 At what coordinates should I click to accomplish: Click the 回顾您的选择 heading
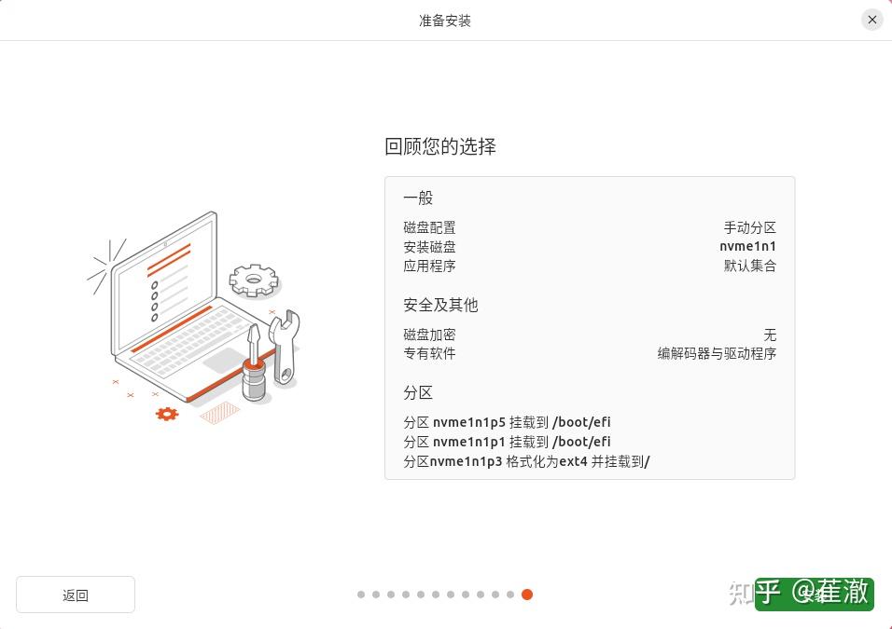click(x=440, y=146)
